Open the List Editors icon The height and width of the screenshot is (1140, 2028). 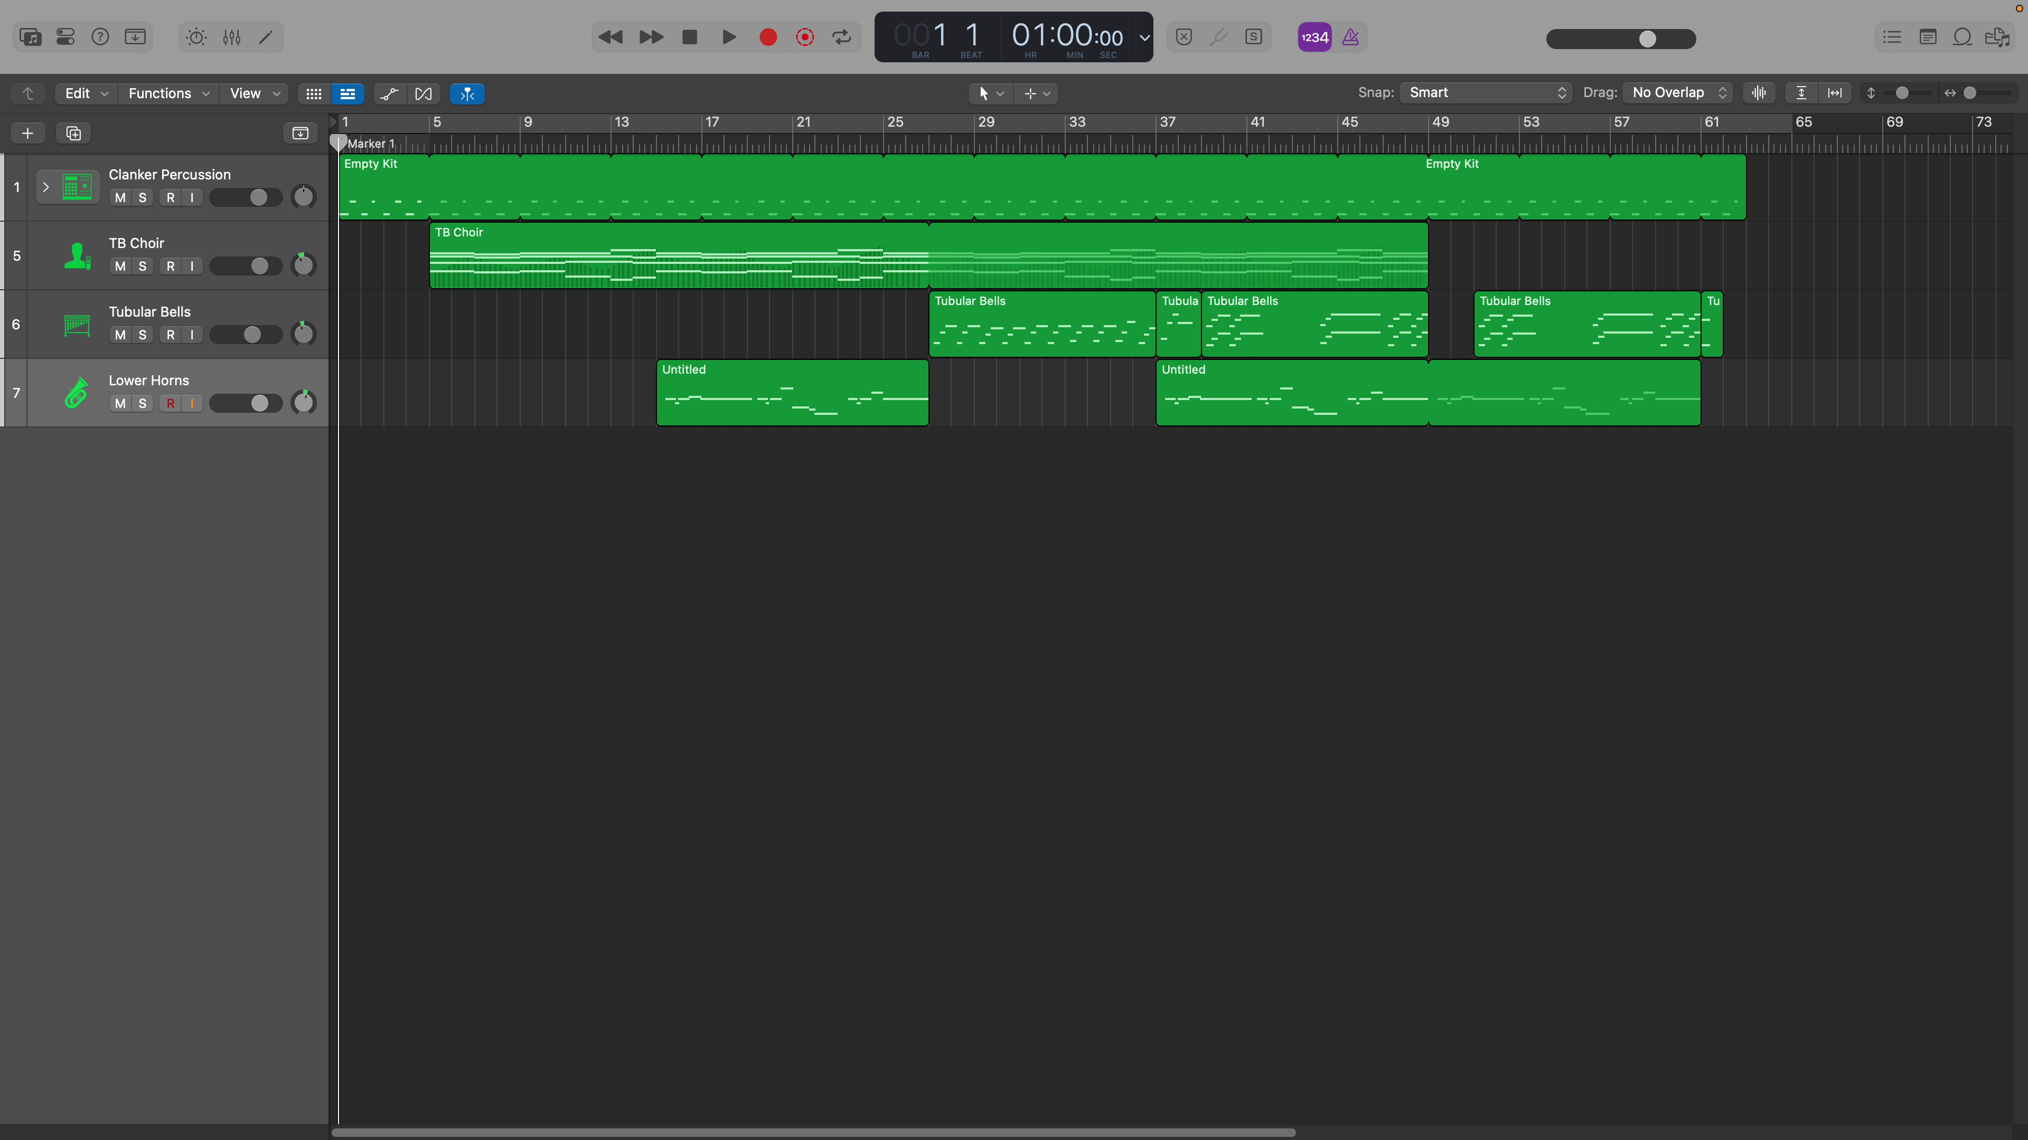point(1892,37)
